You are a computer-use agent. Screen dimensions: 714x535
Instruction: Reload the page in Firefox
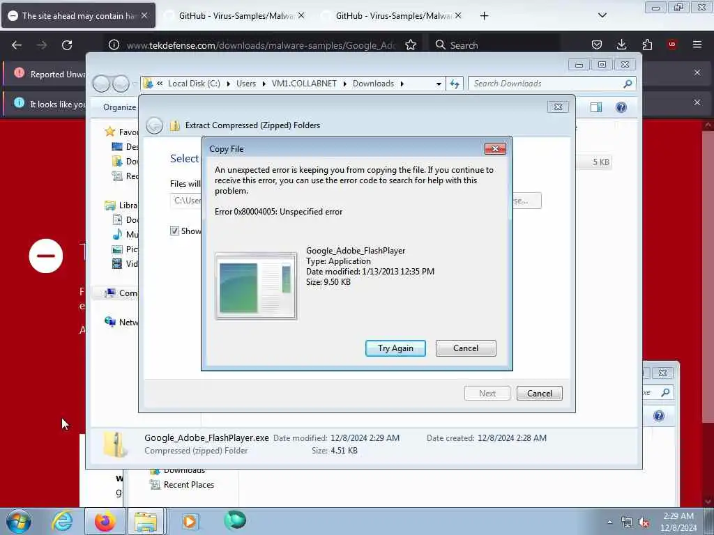[x=67, y=45]
